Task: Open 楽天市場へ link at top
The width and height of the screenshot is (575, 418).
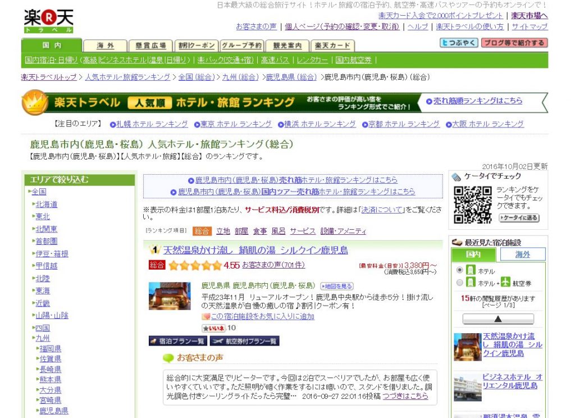Action: point(529,15)
